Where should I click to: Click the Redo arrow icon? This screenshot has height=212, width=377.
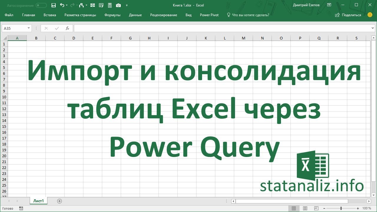(72, 5)
